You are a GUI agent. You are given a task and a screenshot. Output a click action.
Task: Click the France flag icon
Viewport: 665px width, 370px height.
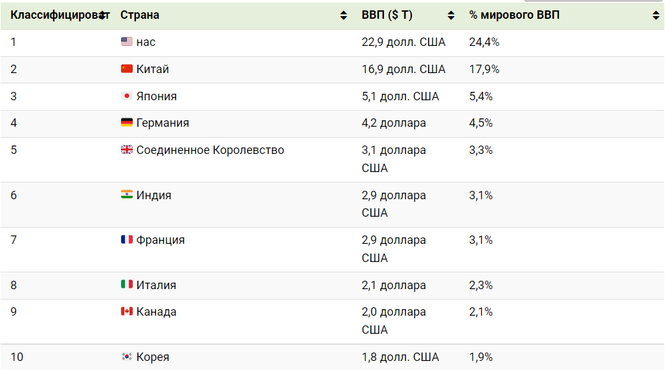(127, 239)
